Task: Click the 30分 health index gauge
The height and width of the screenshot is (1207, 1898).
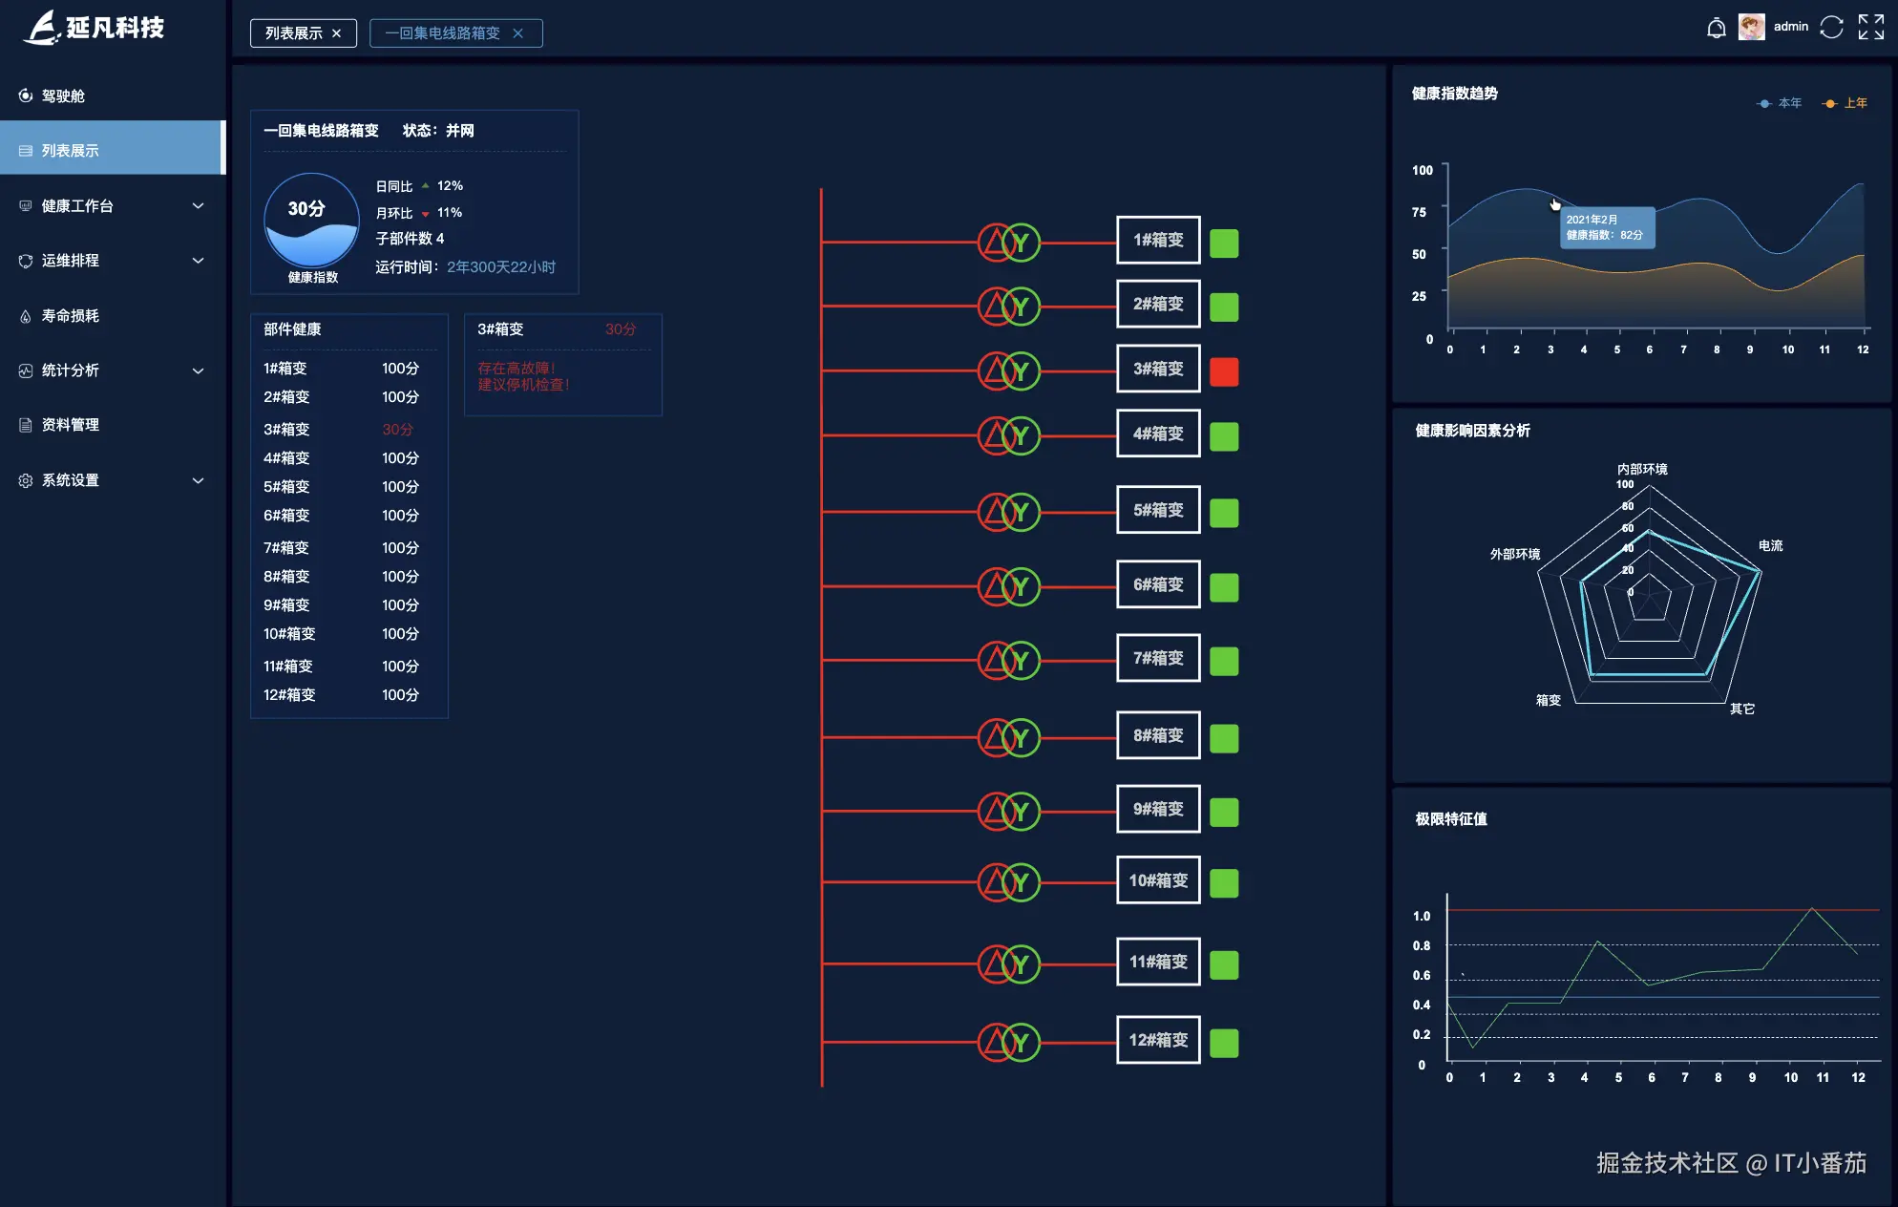Action: 311,221
